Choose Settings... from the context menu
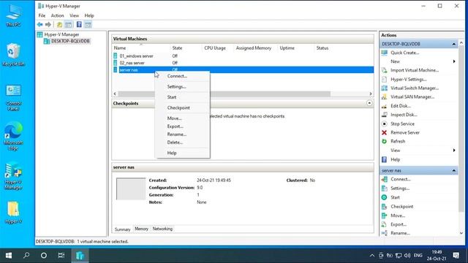468x263 pixels. click(182, 87)
